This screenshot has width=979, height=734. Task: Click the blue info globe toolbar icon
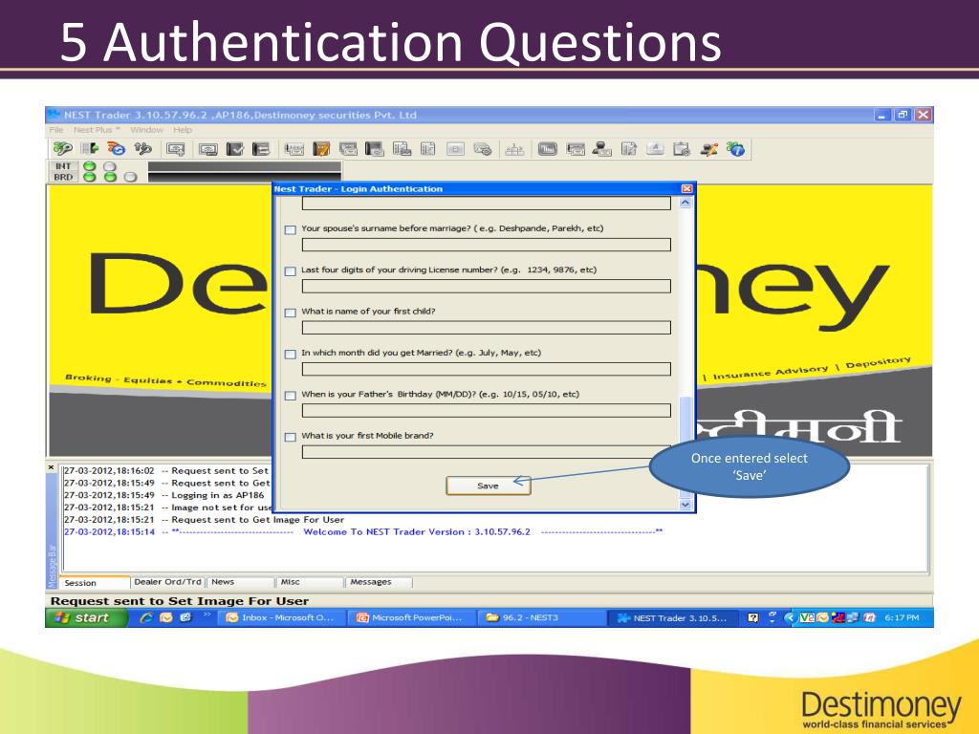(x=736, y=149)
